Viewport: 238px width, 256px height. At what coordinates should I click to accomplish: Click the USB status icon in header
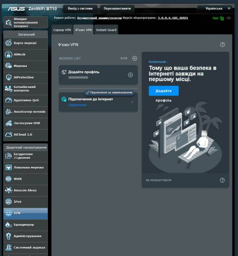coord(229,18)
